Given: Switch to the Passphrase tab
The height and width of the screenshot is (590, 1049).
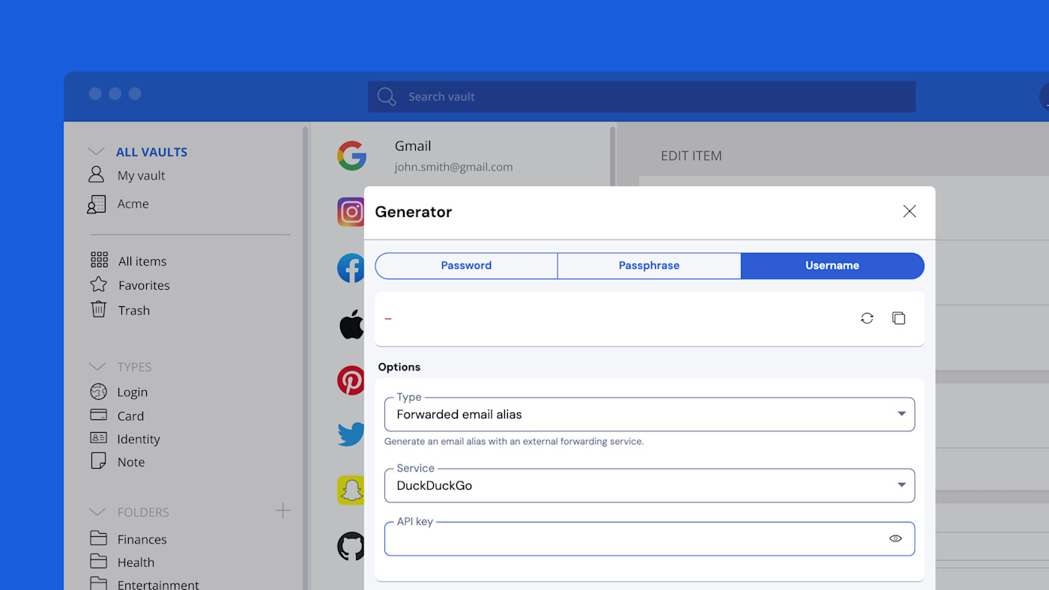Looking at the screenshot, I should click(x=649, y=266).
